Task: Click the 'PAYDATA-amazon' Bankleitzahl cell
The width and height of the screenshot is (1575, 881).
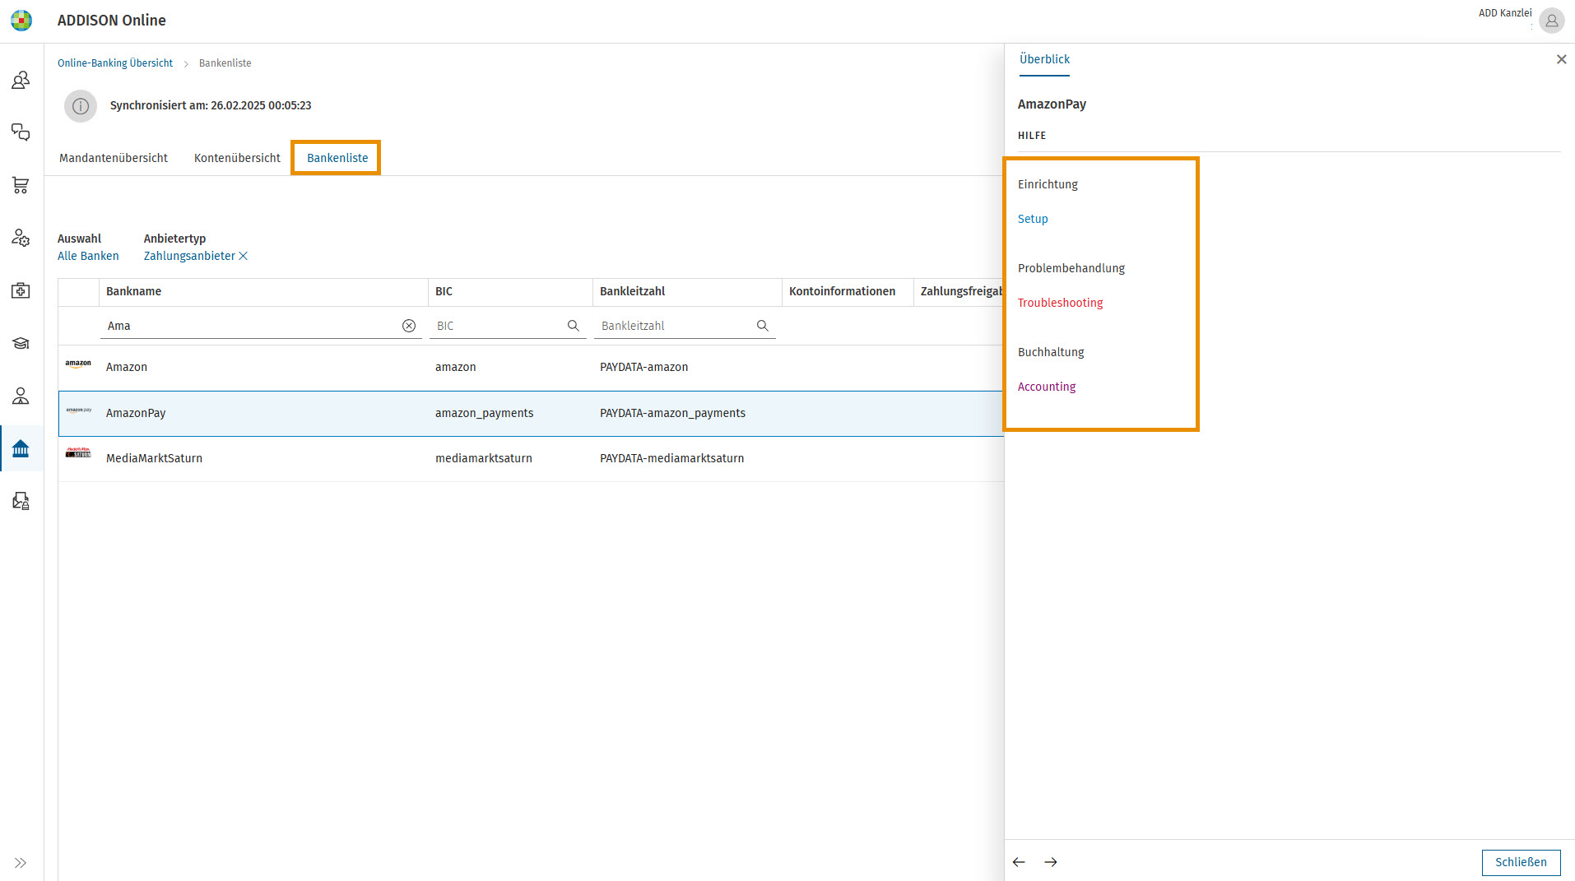Action: 643,367
